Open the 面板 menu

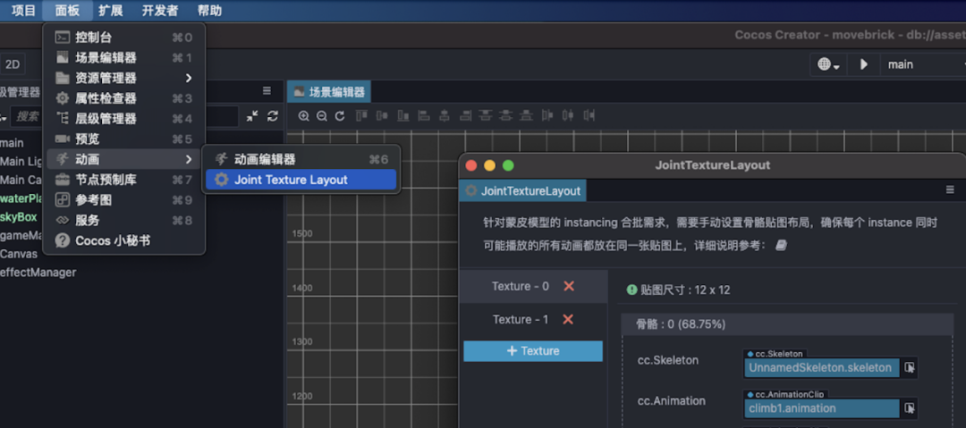coord(68,11)
